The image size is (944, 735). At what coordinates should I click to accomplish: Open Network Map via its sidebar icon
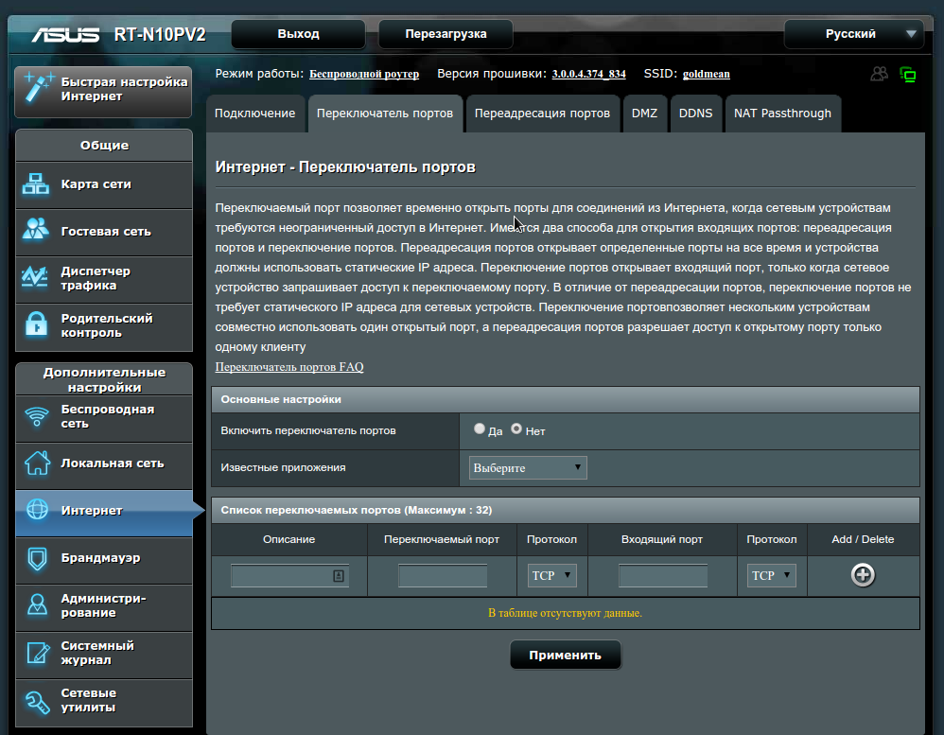pos(37,184)
